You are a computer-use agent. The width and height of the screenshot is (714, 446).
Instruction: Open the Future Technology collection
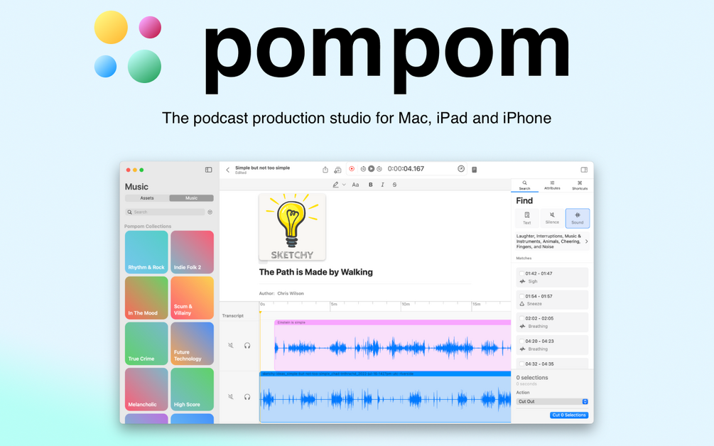click(x=192, y=344)
